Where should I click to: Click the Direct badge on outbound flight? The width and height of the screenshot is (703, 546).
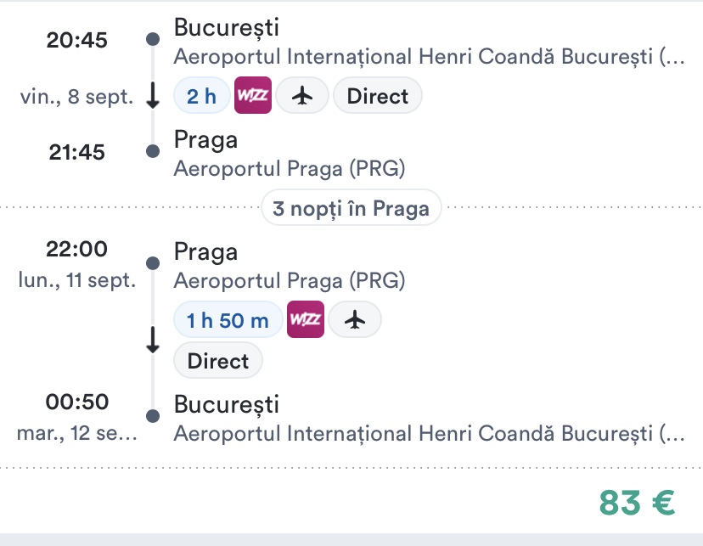click(x=378, y=96)
